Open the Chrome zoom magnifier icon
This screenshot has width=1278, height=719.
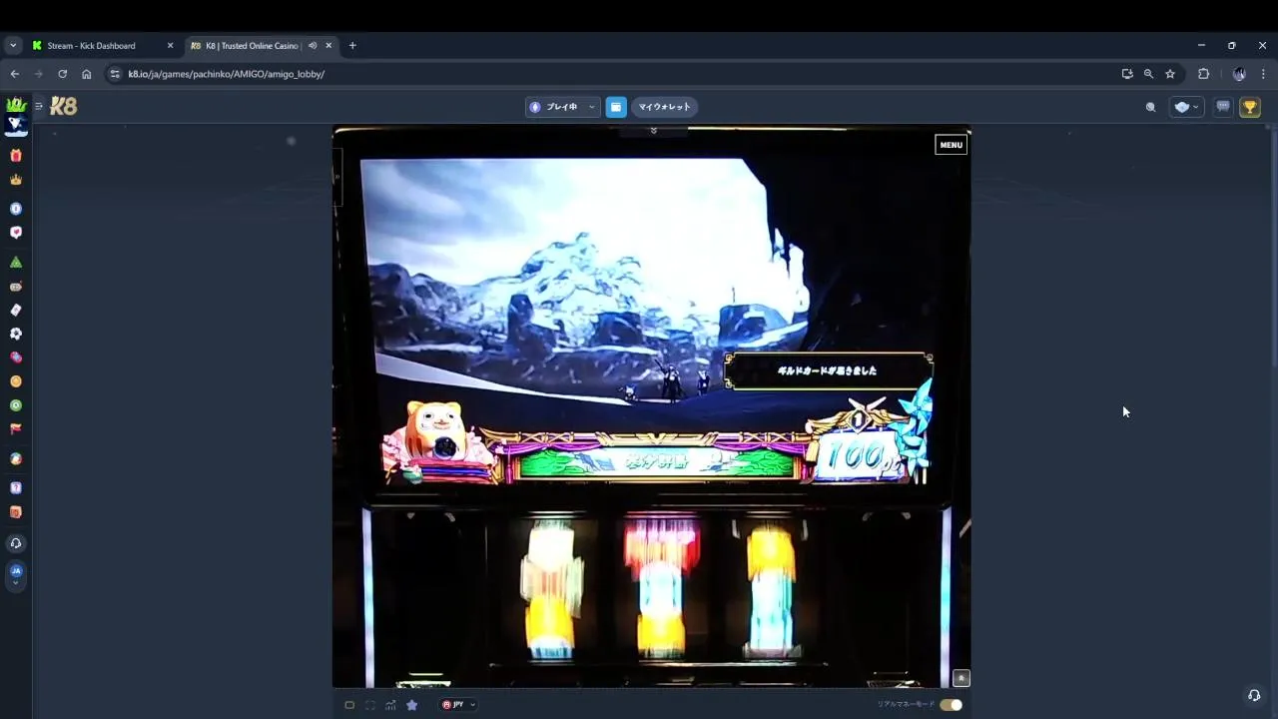[1148, 74]
